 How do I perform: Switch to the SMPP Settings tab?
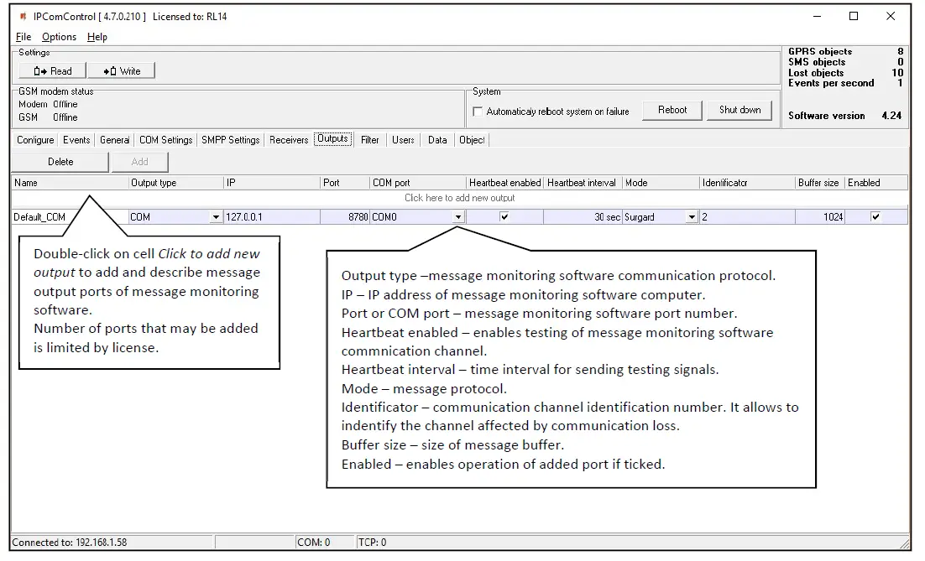coord(230,140)
